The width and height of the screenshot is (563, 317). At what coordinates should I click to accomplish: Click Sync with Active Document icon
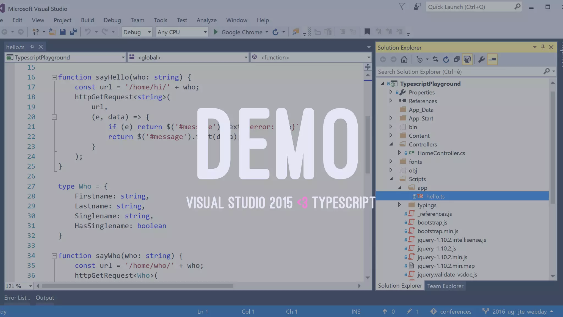click(435, 59)
